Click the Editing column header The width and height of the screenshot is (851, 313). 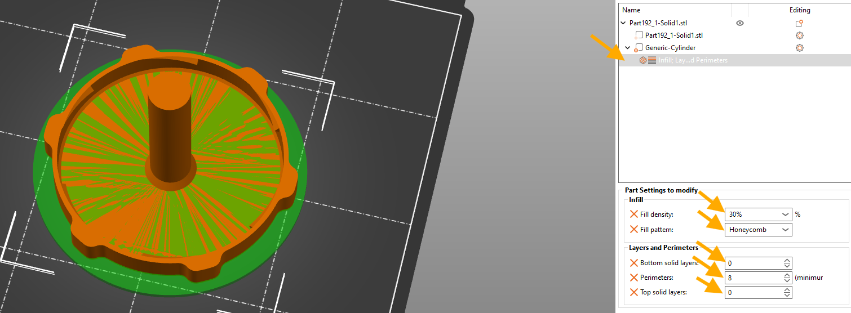click(x=800, y=10)
